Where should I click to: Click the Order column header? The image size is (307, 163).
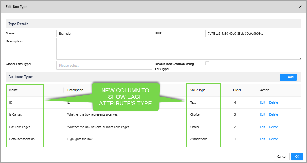[x=237, y=90]
